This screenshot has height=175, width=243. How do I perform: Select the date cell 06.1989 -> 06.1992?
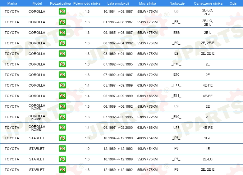coord(118,106)
